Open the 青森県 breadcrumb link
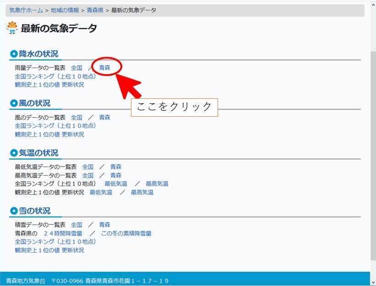Viewport: 376px width, 286px height. (x=95, y=11)
